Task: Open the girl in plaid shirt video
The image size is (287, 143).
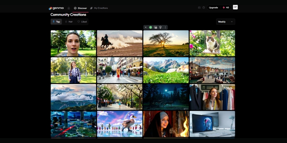Action: point(74,70)
